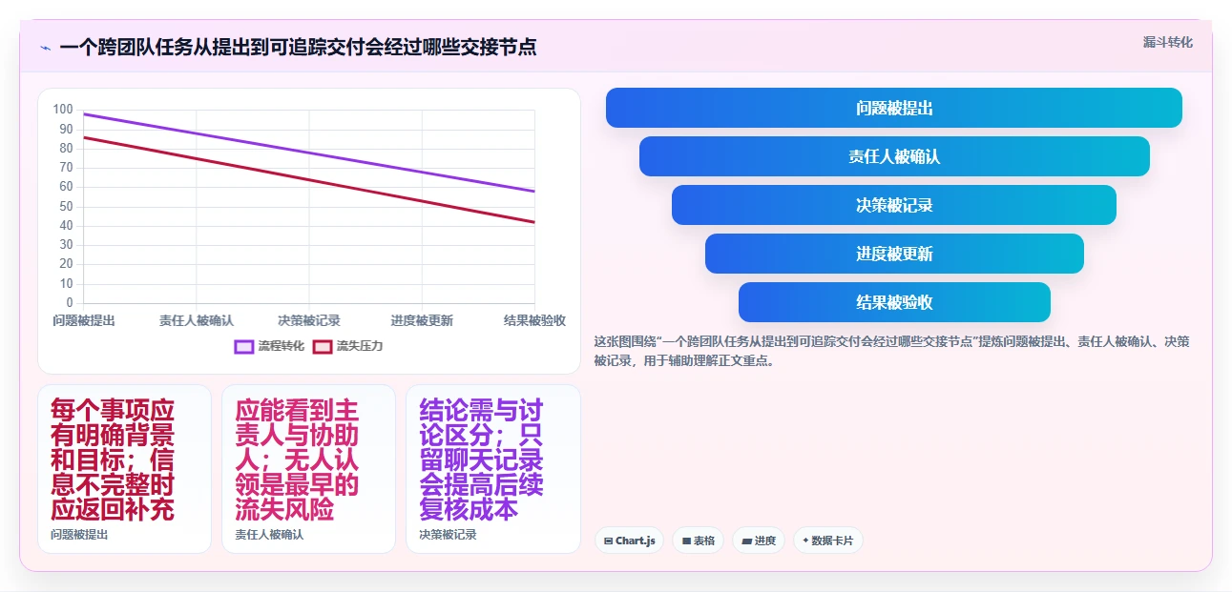
Task: Click the y-axis value 100
Action: pos(63,110)
